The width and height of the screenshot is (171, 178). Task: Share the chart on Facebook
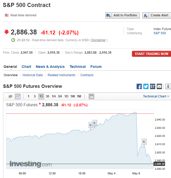tap(139, 87)
